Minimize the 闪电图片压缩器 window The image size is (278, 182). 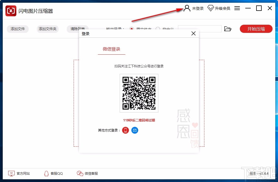click(248, 8)
